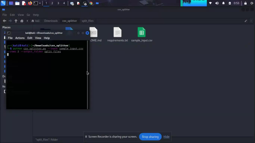The image size is (255, 143).
Task: Click the Chrome taskbar icon
Action: point(91,3)
